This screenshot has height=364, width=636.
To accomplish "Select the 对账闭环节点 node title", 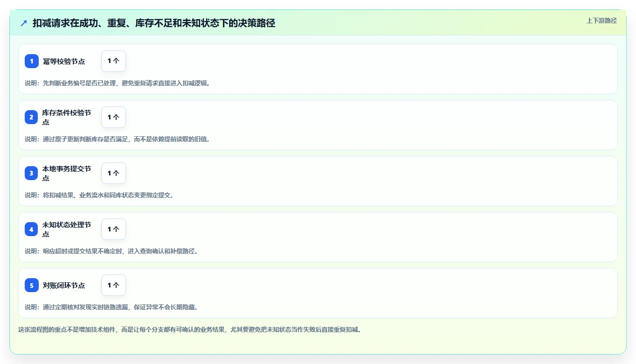I will pos(64,286).
